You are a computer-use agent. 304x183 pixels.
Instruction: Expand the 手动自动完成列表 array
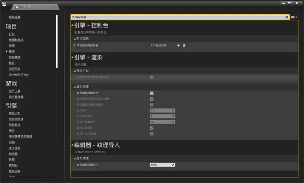point(75,46)
